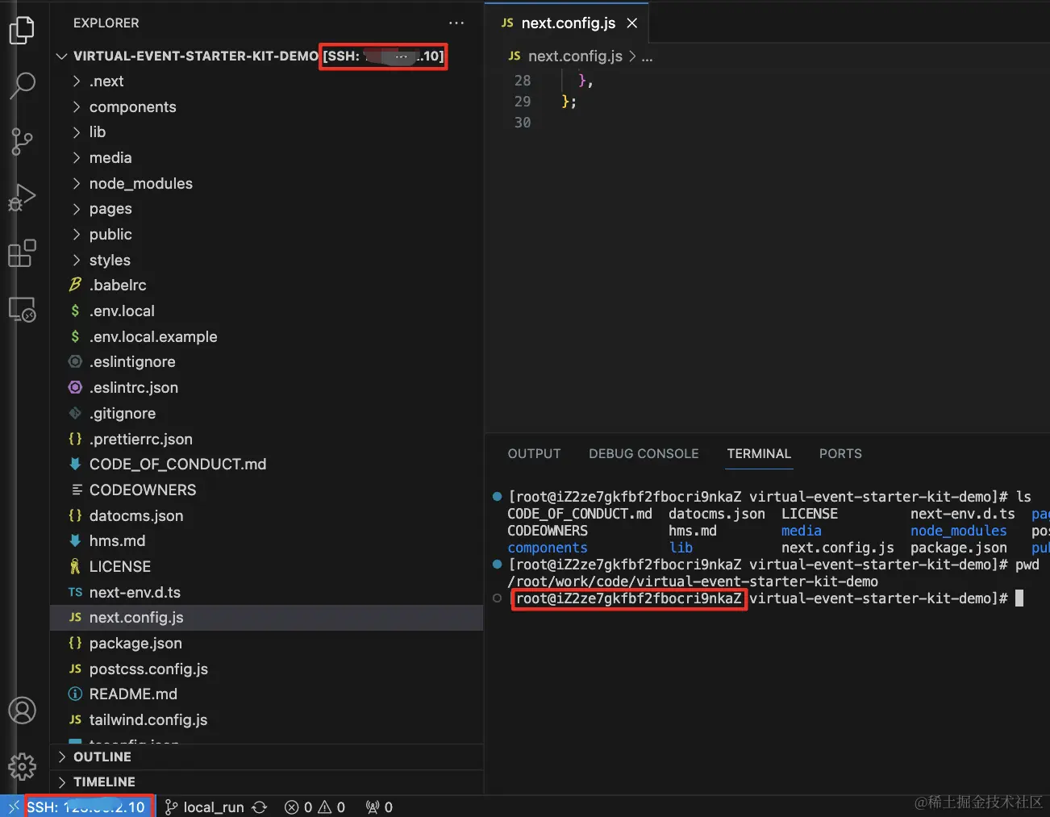
Task: Open the .env.local file
Action: [266, 311]
